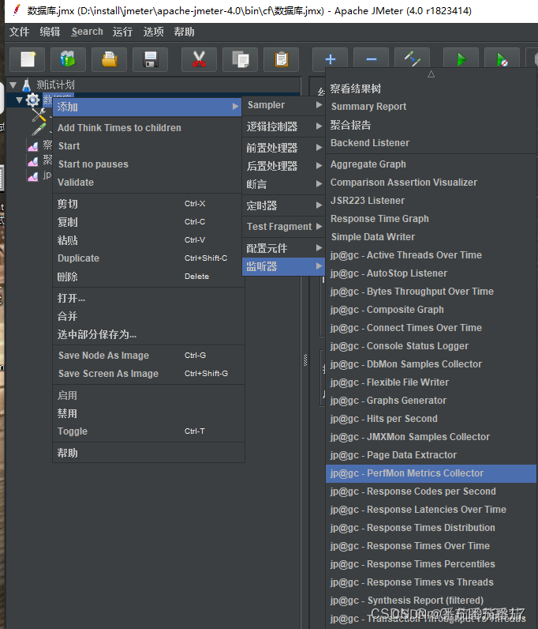The image size is (538, 629).
Task: Add Summary Report listener
Action: [431, 107]
